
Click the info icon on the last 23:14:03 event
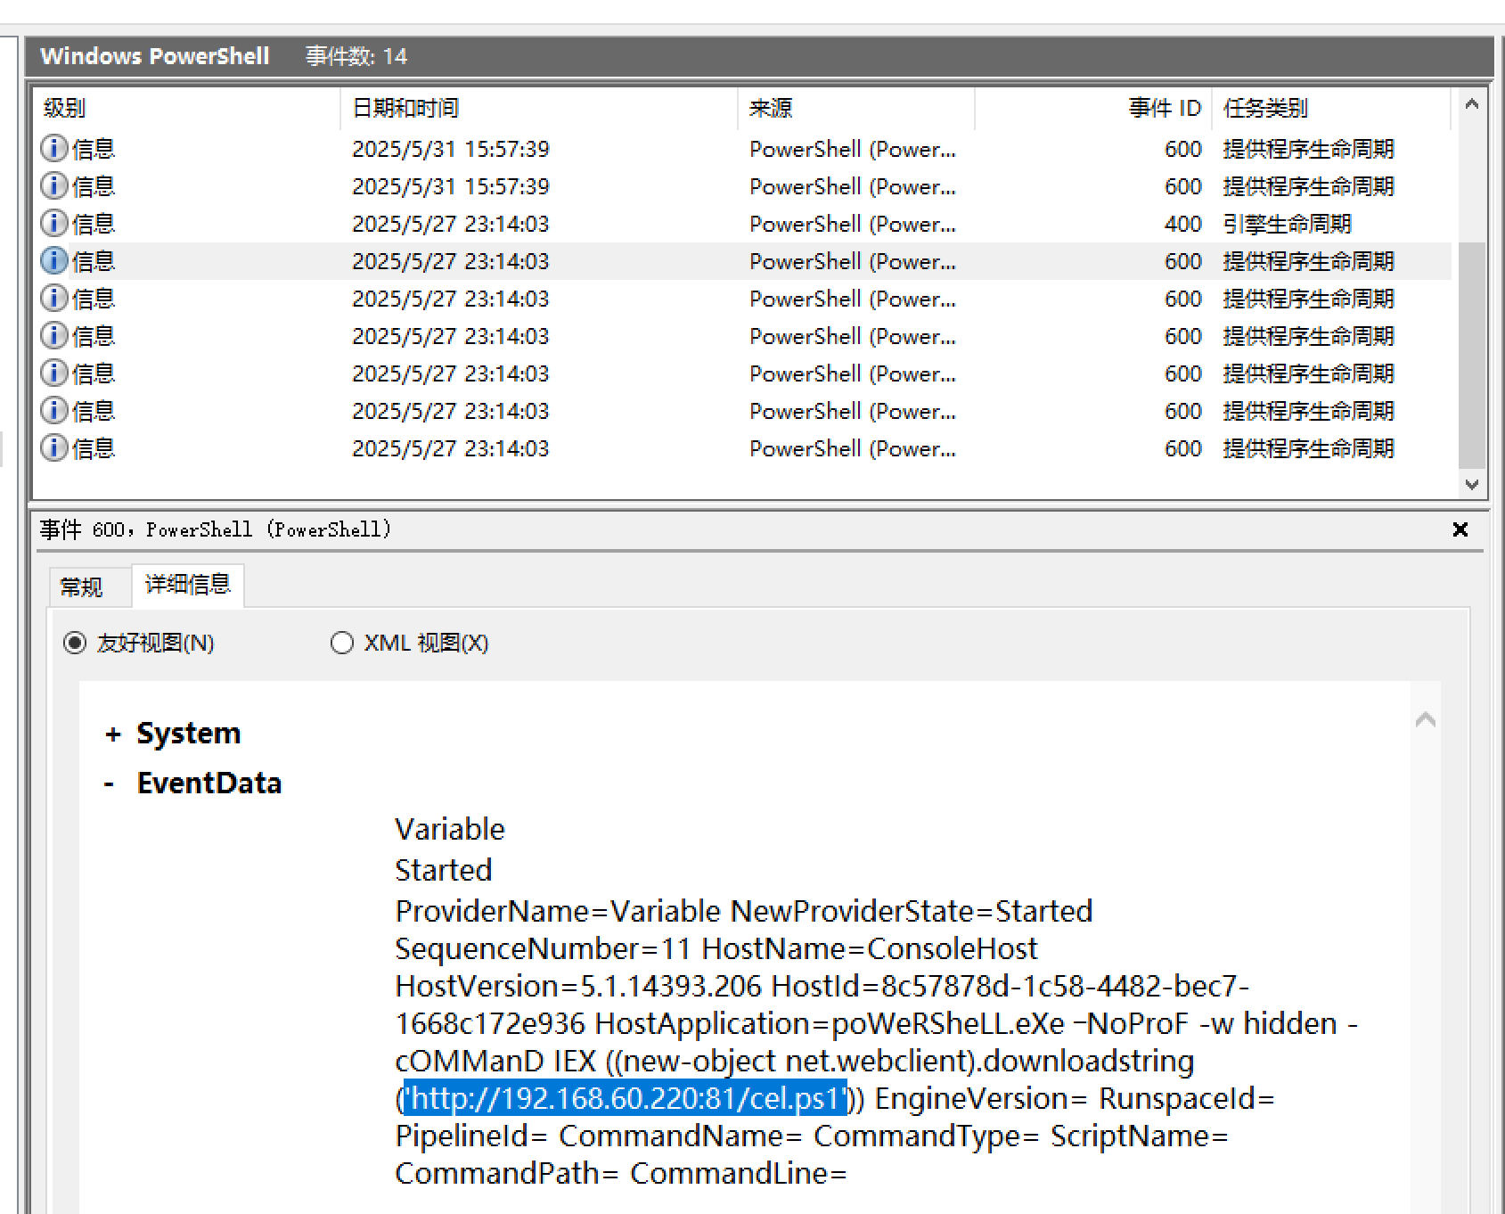[x=54, y=448]
